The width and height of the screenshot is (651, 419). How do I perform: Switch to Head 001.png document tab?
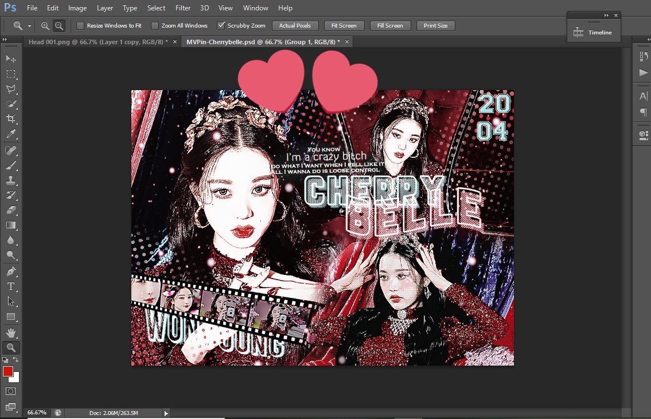pyautogui.click(x=98, y=41)
